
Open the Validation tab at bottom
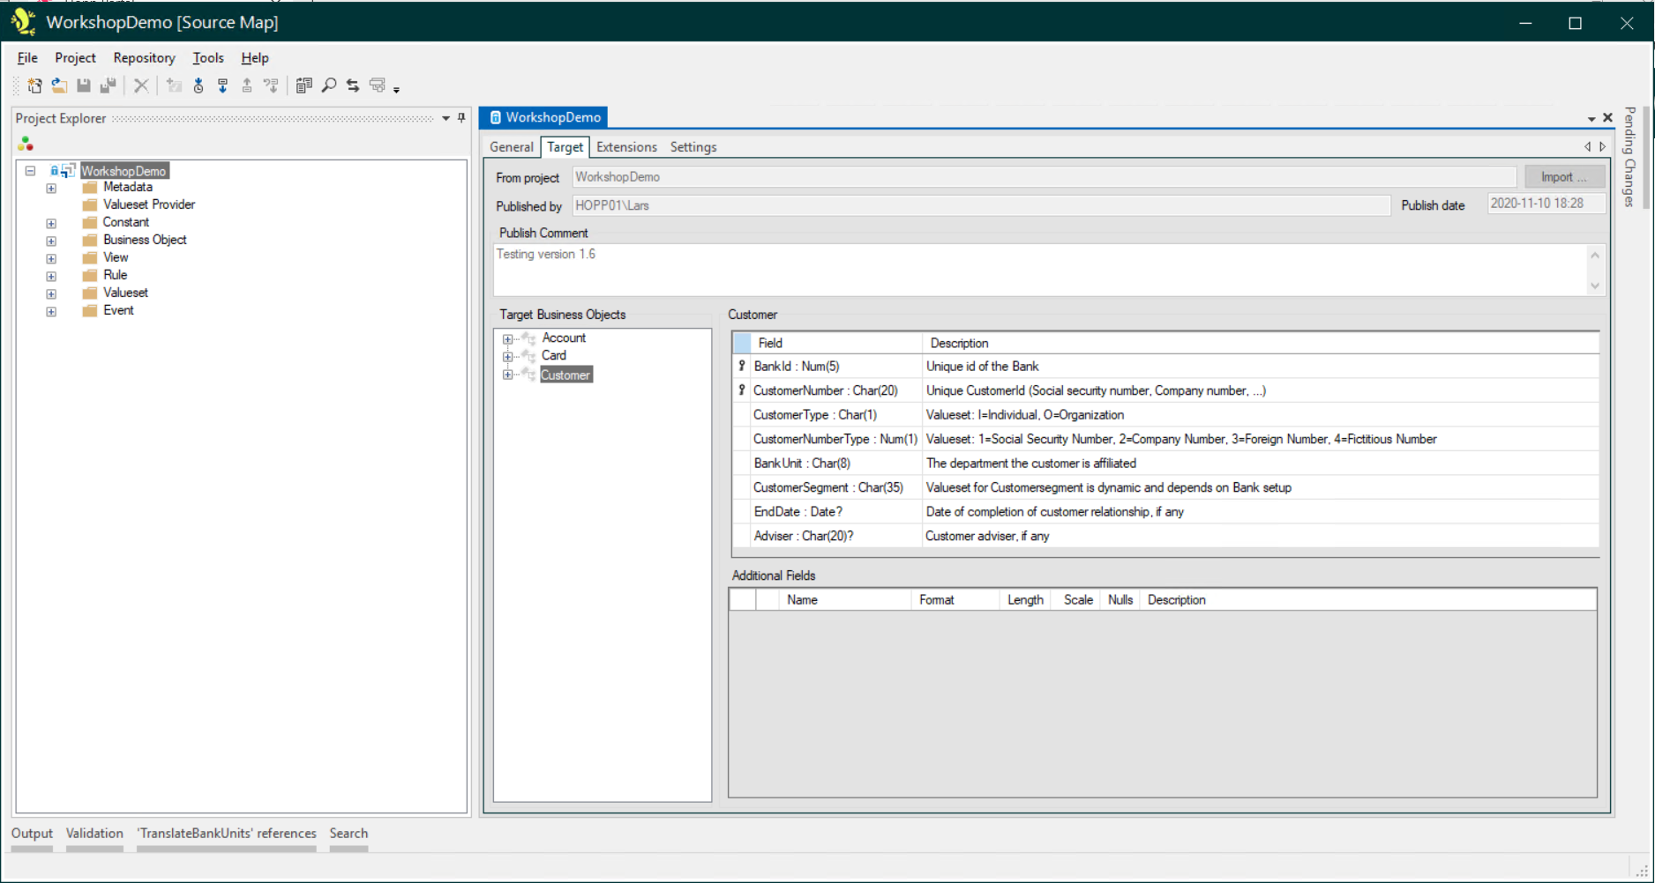point(94,834)
